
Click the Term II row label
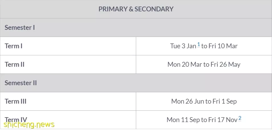click(15, 64)
